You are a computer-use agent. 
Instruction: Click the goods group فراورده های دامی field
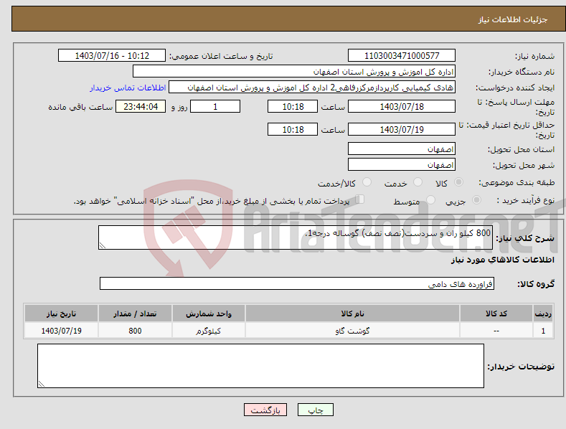(297, 283)
